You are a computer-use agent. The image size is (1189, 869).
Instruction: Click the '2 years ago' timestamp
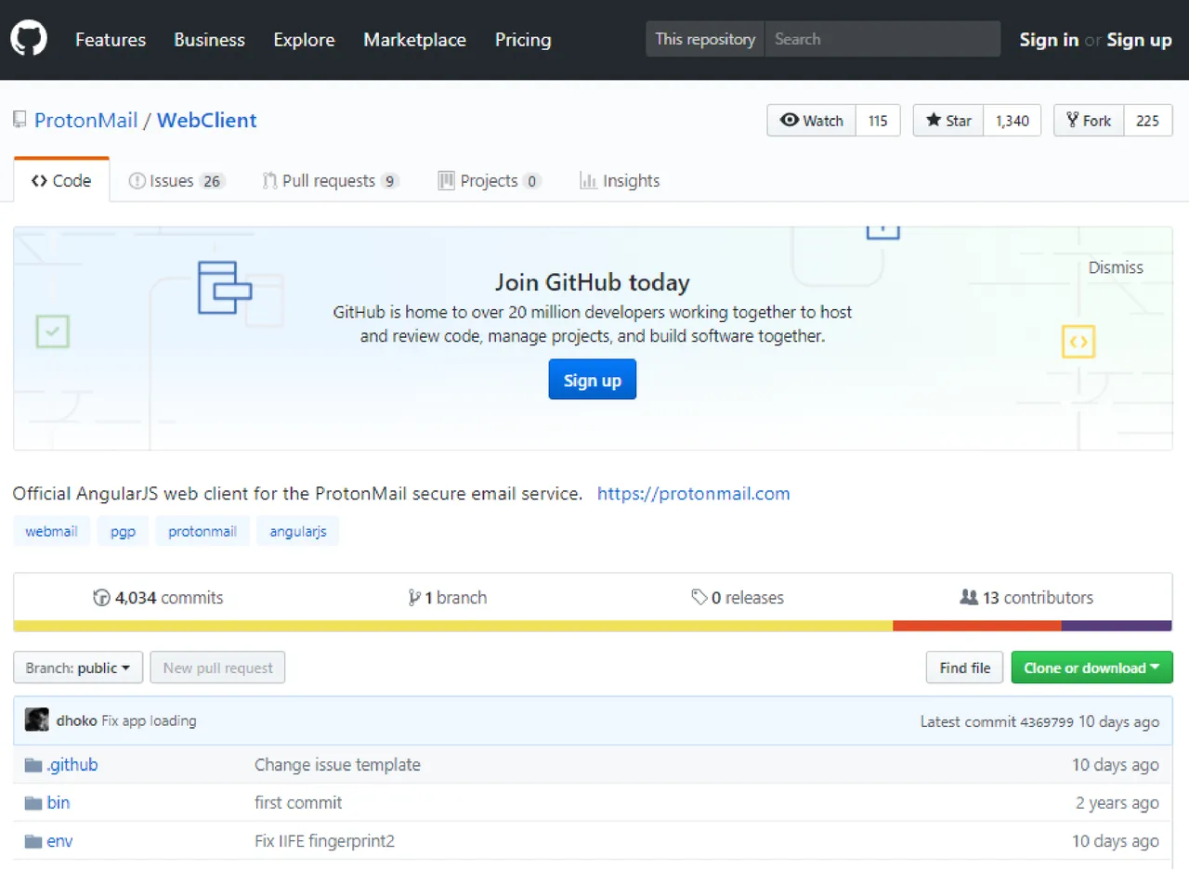pos(1117,803)
